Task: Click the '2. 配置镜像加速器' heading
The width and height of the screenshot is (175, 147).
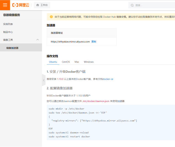Action: (x=60, y=88)
